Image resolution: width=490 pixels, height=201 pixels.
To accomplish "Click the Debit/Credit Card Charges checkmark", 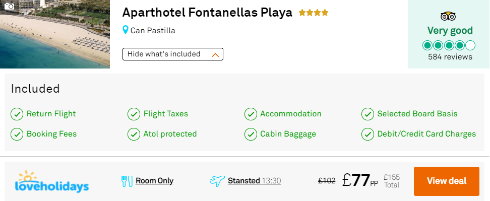I will pos(367,134).
